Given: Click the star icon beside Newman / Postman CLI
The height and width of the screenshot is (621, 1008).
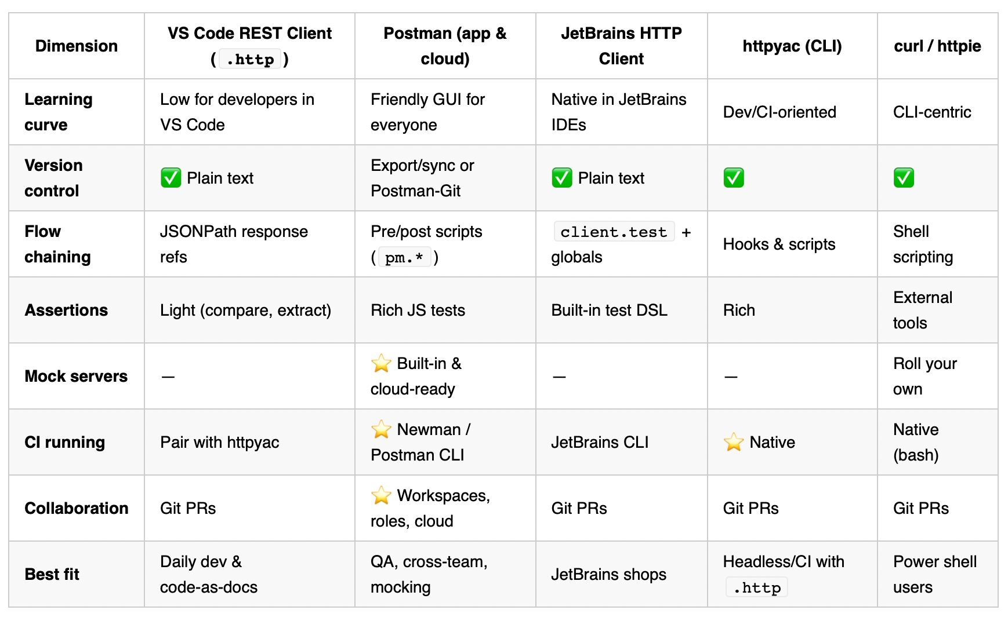Looking at the screenshot, I should pyautogui.click(x=381, y=429).
